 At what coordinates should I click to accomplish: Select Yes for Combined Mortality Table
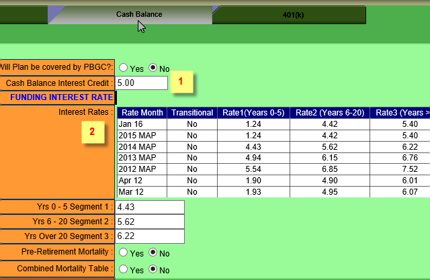coord(124,269)
